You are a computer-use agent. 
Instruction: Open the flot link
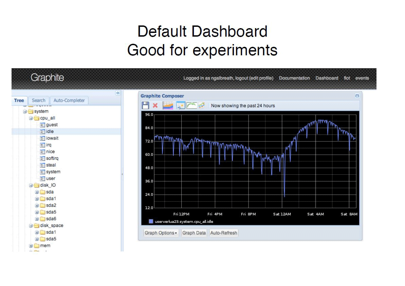click(347, 78)
